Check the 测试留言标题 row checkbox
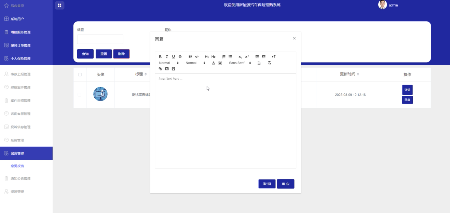The image size is (450, 213). coord(80,95)
